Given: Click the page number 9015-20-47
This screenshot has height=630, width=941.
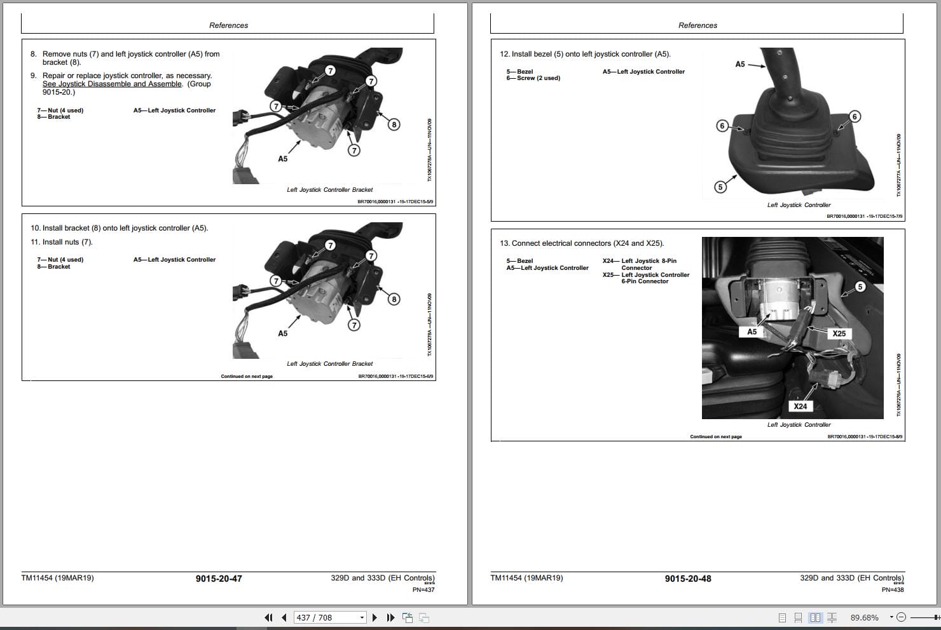Looking at the screenshot, I should tap(219, 579).
